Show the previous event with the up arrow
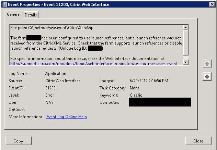217x150 pixels. pyautogui.click(x=207, y=64)
